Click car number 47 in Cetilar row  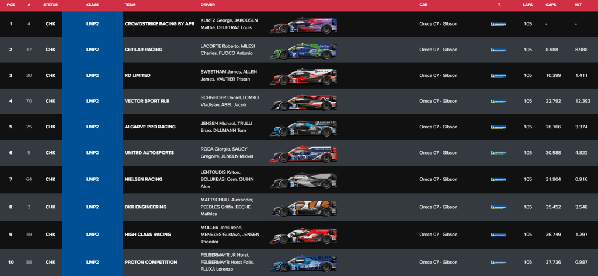[29, 50]
